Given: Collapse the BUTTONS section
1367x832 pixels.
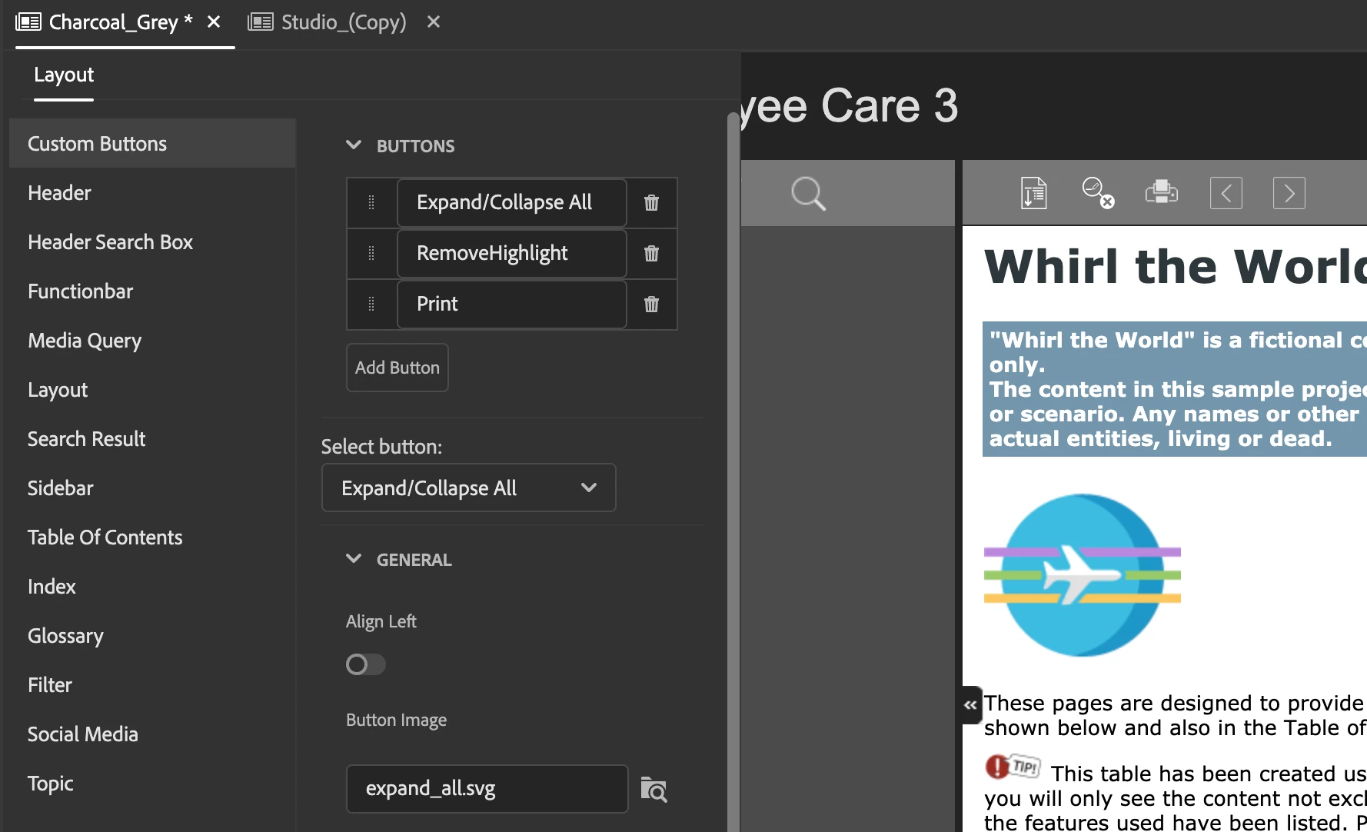Looking at the screenshot, I should [x=354, y=145].
